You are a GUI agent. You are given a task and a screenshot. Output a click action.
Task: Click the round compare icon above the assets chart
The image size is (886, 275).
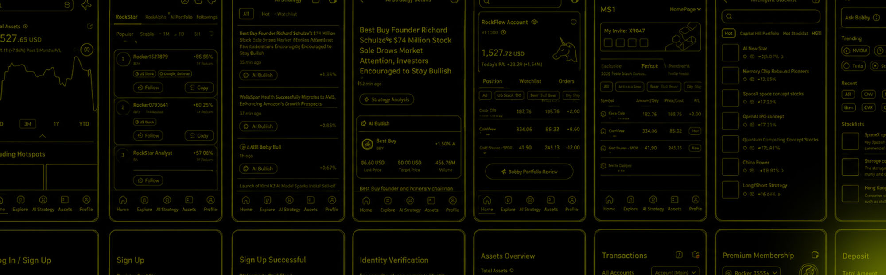point(87,50)
